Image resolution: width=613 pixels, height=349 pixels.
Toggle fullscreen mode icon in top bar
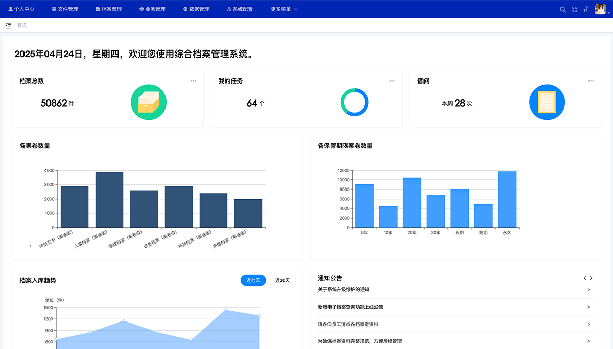coord(575,9)
